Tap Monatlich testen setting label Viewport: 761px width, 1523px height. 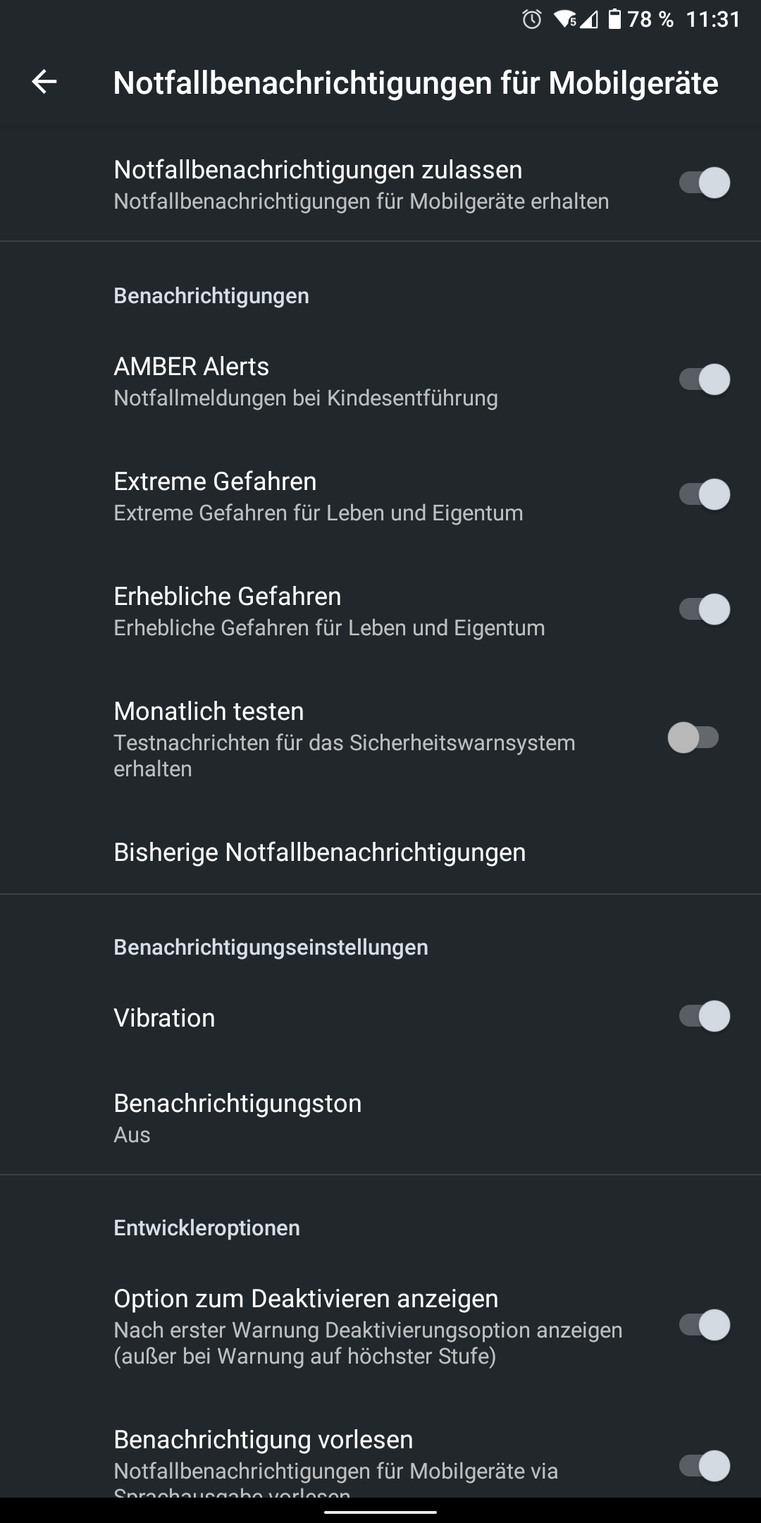click(x=209, y=711)
